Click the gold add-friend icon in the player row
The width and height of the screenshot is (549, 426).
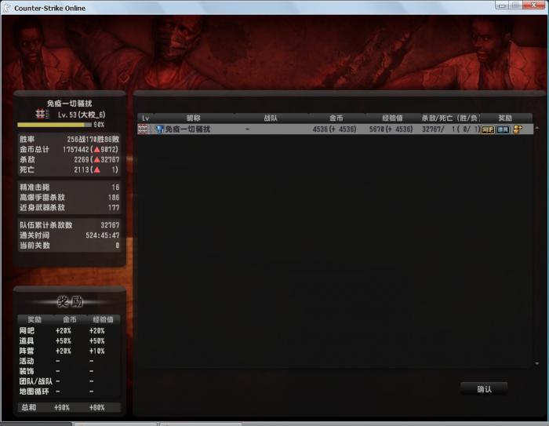(x=518, y=129)
